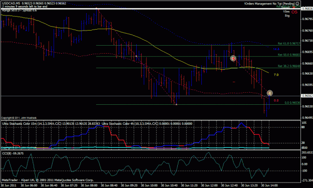Viewport: 313px width, 188px height.
Task: Select the Fibonacci 0.0 level label 0.96536
Action: pyautogui.click(x=292, y=102)
